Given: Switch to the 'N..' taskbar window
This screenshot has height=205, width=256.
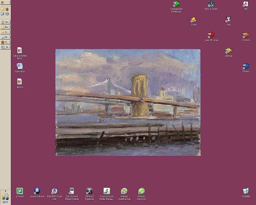Looking at the screenshot, I should click(5, 37).
